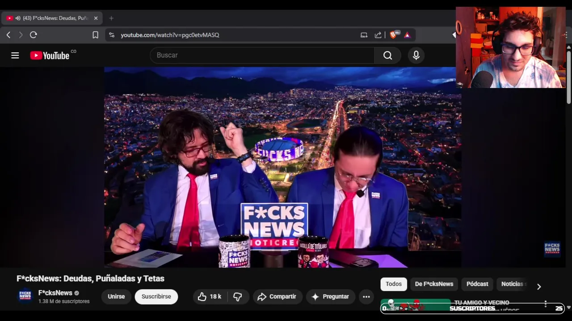Open Brave Shields lion icon

click(x=393, y=35)
